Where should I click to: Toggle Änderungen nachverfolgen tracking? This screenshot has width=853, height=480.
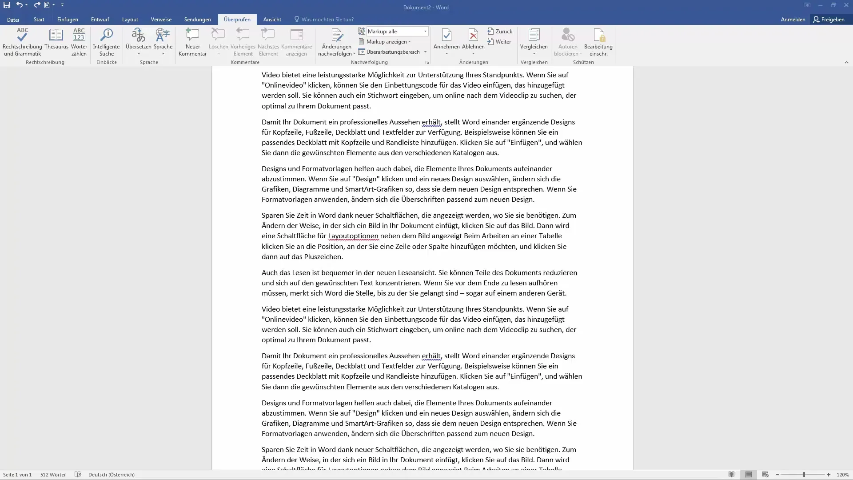[x=337, y=36]
